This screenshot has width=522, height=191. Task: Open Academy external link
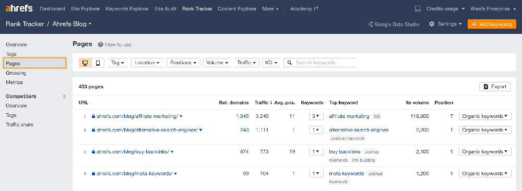304,9
